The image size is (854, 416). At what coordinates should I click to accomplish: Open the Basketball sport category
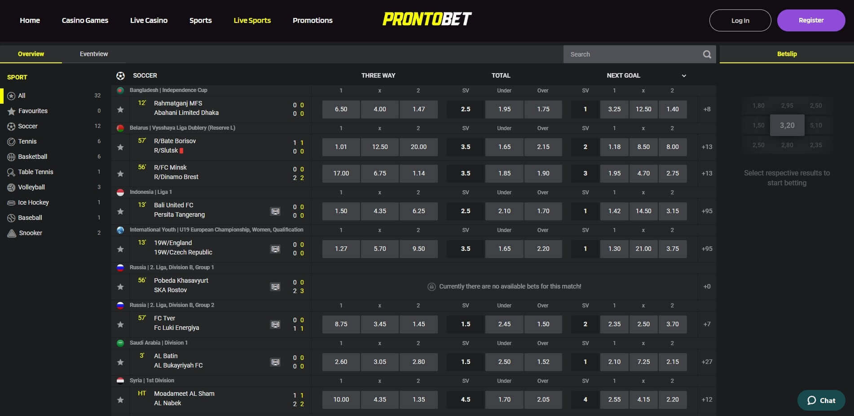tap(32, 157)
